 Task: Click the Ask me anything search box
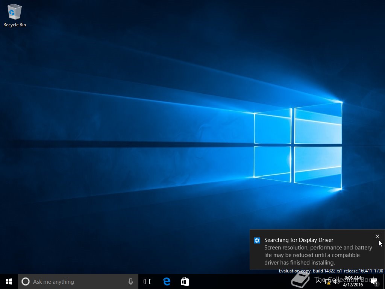point(78,281)
